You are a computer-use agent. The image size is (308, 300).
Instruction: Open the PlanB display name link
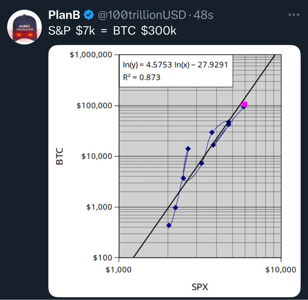tap(64, 15)
